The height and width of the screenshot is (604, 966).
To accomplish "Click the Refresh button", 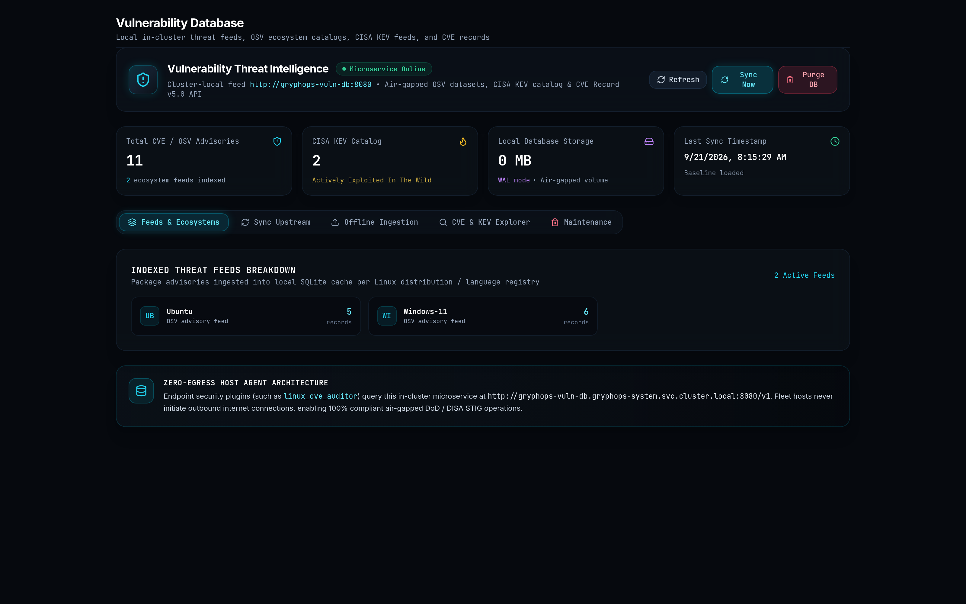I will (x=678, y=80).
